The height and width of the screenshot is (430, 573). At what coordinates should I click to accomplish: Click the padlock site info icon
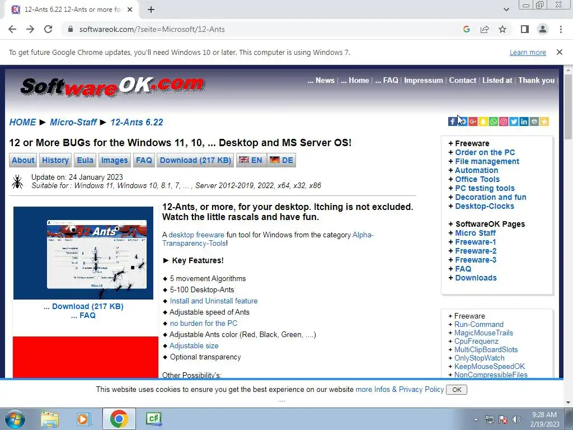tap(71, 29)
